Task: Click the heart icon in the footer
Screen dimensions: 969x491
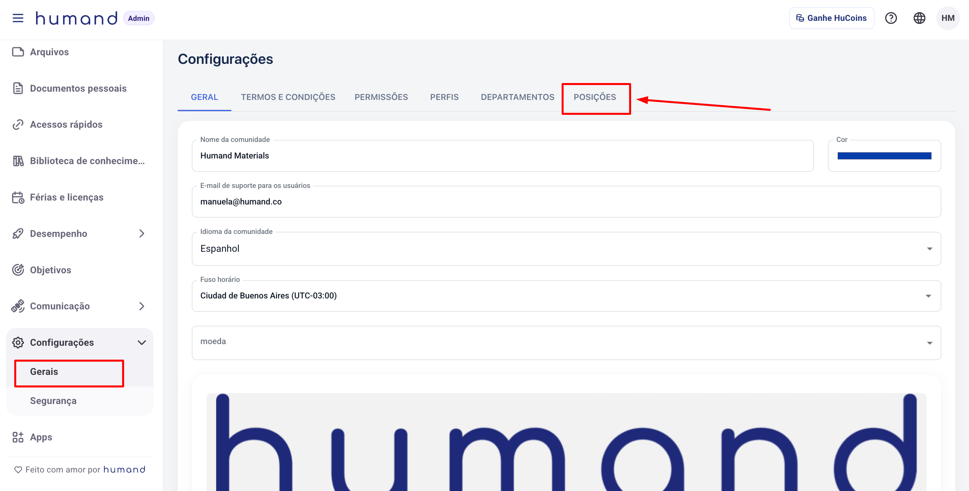Action: tap(18, 469)
